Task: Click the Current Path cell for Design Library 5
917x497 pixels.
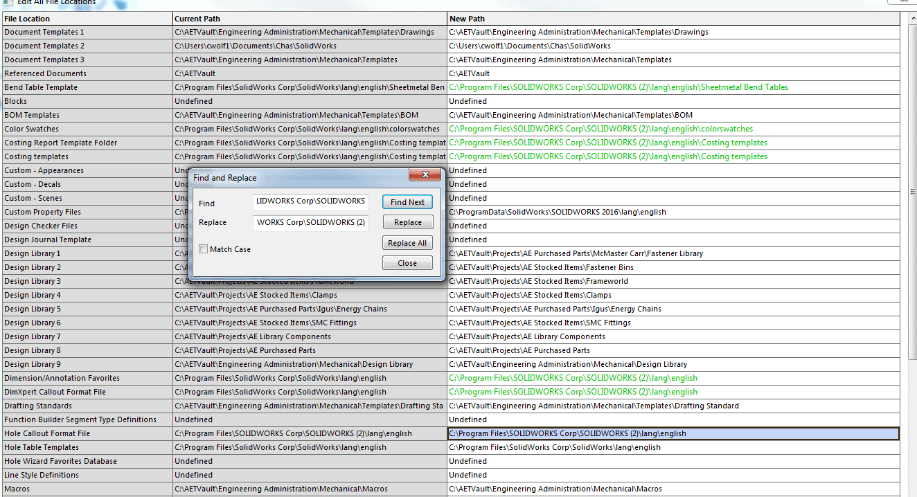Action: (310, 309)
